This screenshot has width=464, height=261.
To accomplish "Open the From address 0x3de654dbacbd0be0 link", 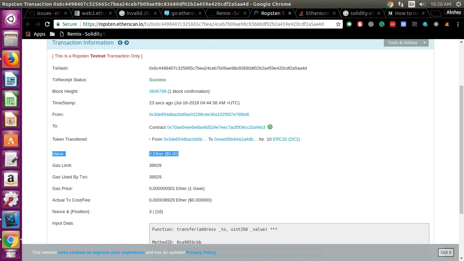I will coord(199,115).
